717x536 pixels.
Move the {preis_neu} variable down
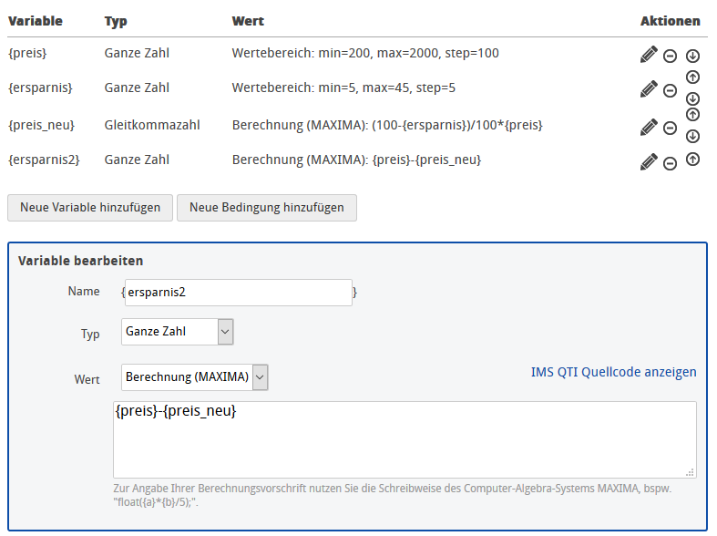(691, 136)
